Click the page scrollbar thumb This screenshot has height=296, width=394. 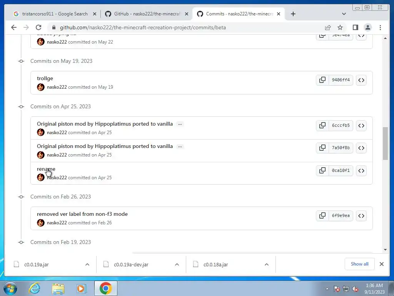tap(385, 143)
